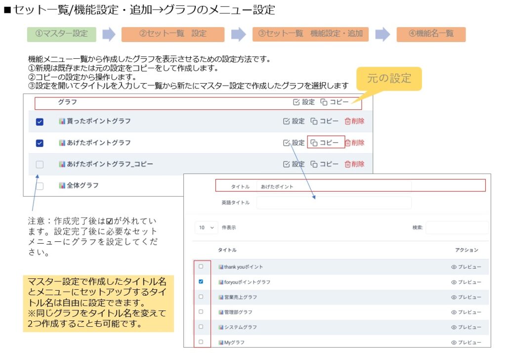Click the preview eye icon for 営業売上グラフ
This screenshot has width=506, height=353.
point(454,297)
